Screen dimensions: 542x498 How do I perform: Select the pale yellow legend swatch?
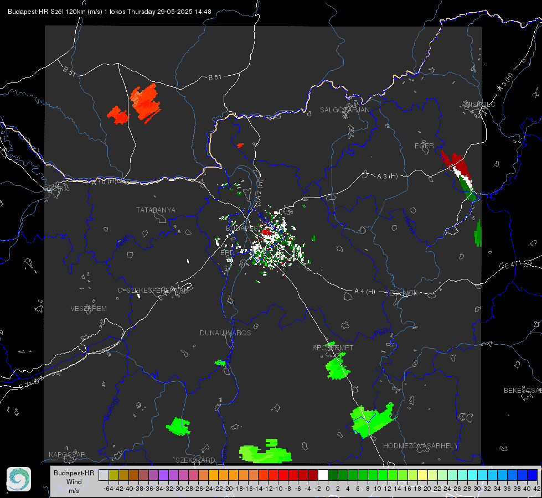coord(423,475)
